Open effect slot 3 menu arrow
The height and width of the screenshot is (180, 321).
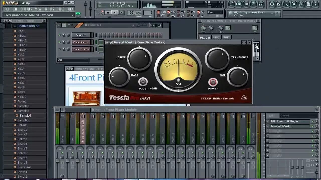pyautogui.click(x=268, y=131)
